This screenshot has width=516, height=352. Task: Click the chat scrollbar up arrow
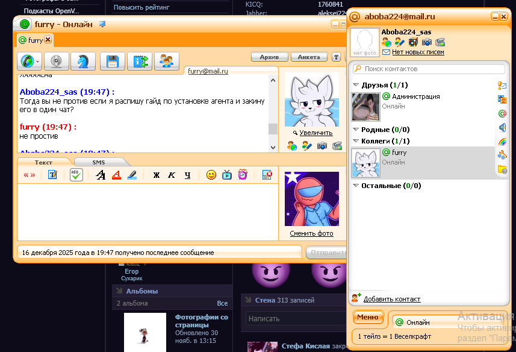273,80
